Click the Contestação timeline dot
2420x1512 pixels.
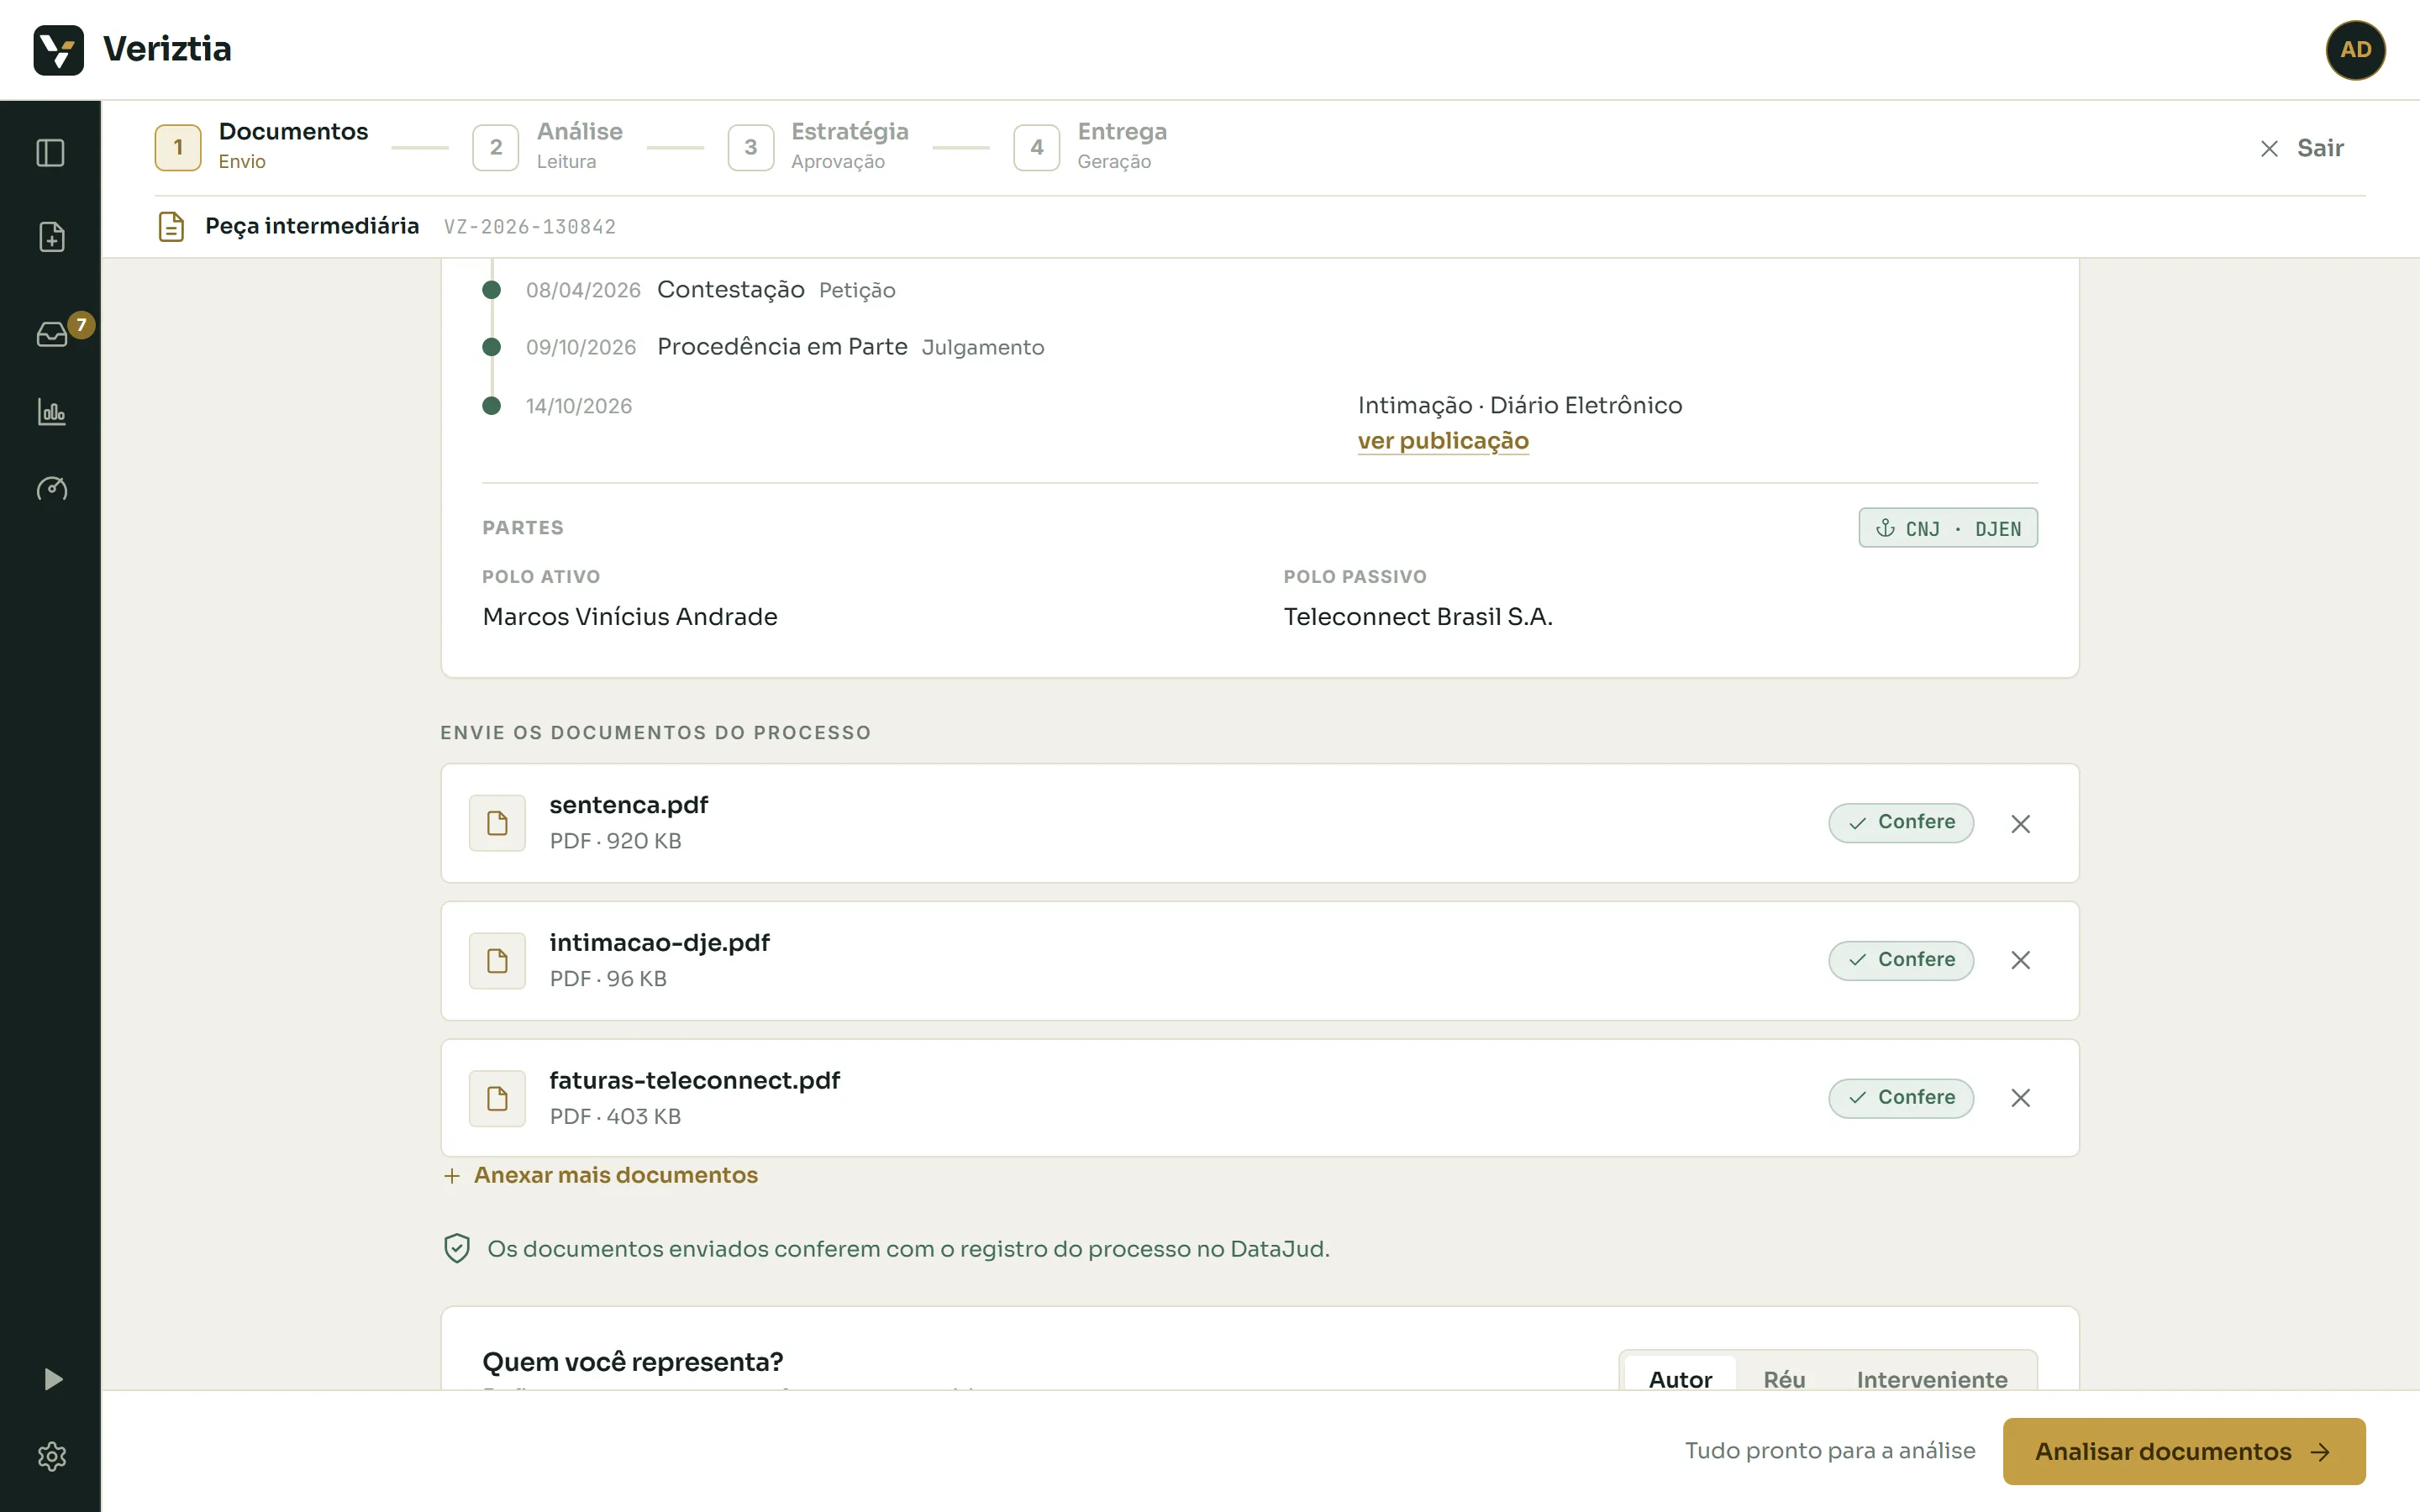(491, 290)
